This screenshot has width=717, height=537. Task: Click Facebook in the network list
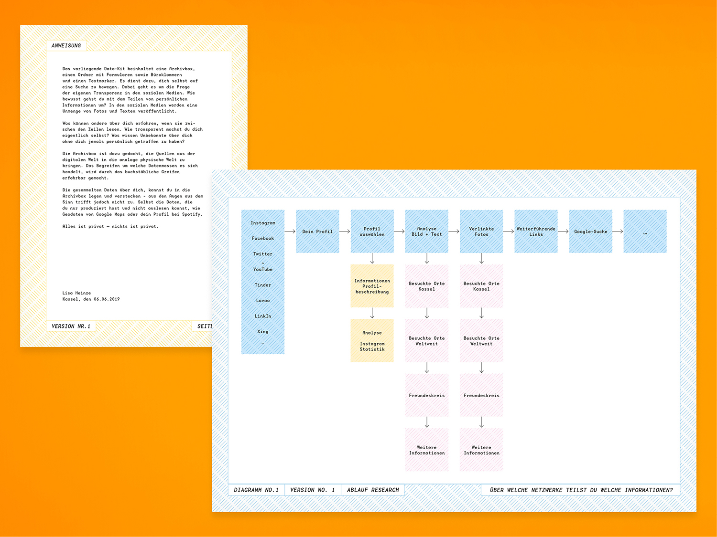(263, 238)
